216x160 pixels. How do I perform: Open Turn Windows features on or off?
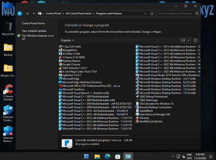point(38,37)
